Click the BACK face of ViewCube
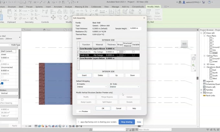 coord(184,44)
